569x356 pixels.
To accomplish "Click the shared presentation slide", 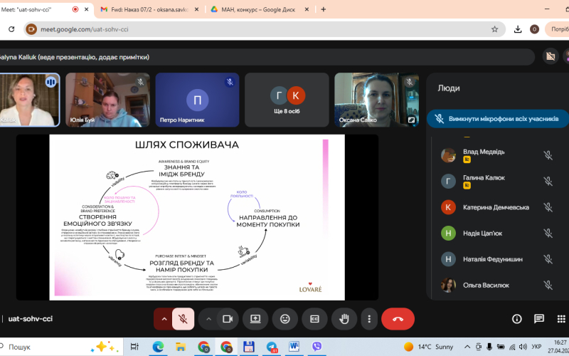I will (x=197, y=217).
